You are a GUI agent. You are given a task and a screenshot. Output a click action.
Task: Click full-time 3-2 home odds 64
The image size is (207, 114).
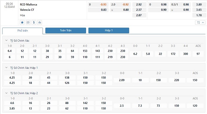72,51
